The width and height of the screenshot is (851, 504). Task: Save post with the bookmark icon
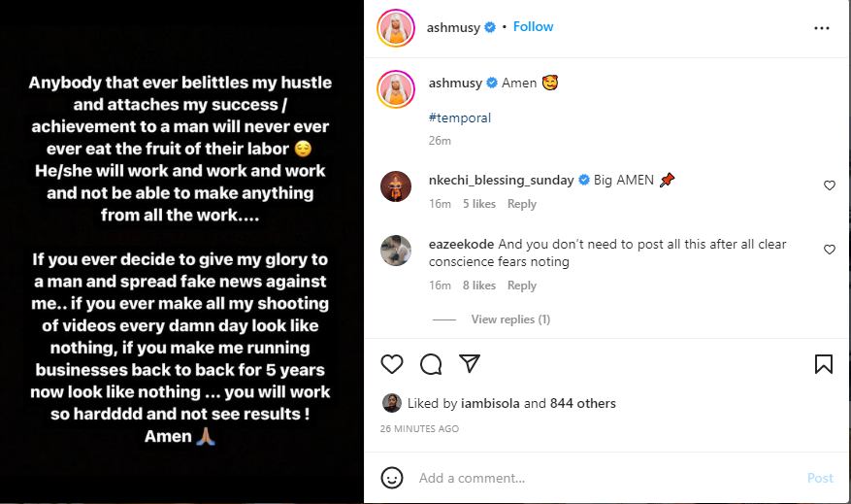tap(823, 364)
